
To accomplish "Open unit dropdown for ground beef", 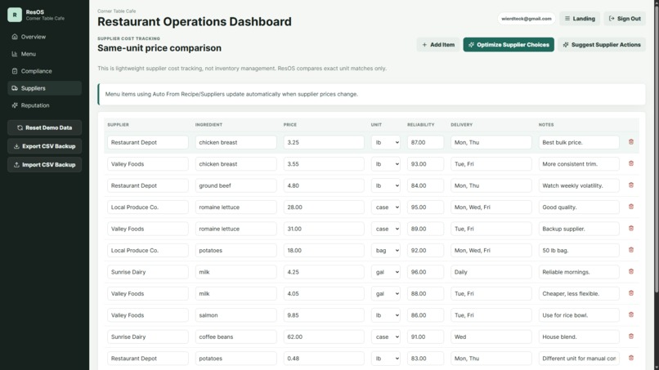I will pos(386,185).
